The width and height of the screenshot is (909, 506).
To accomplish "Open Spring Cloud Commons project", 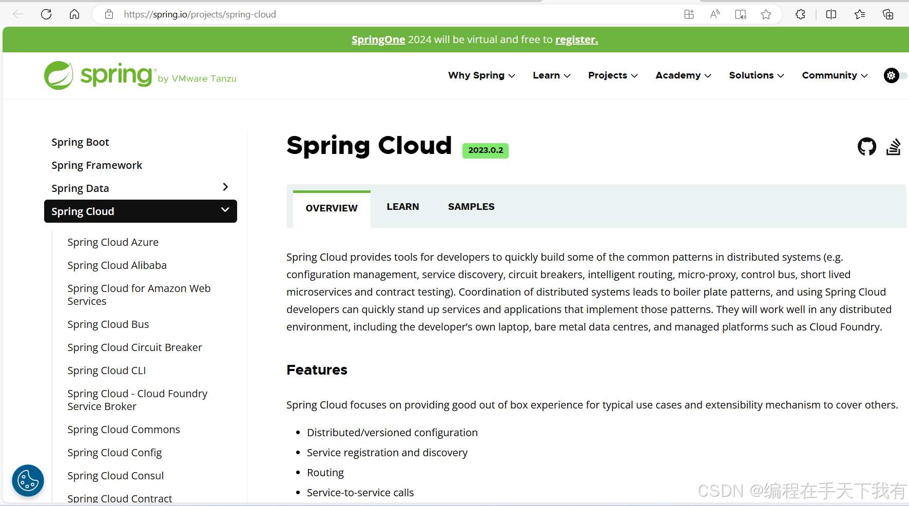I will point(124,430).
